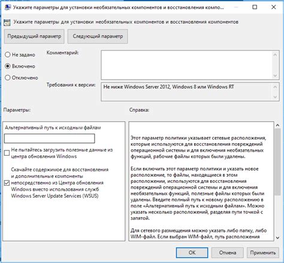Uncheck the WSUS direct download checkbox
Viewport: 284px width, 263px height.
coord(7,183)
